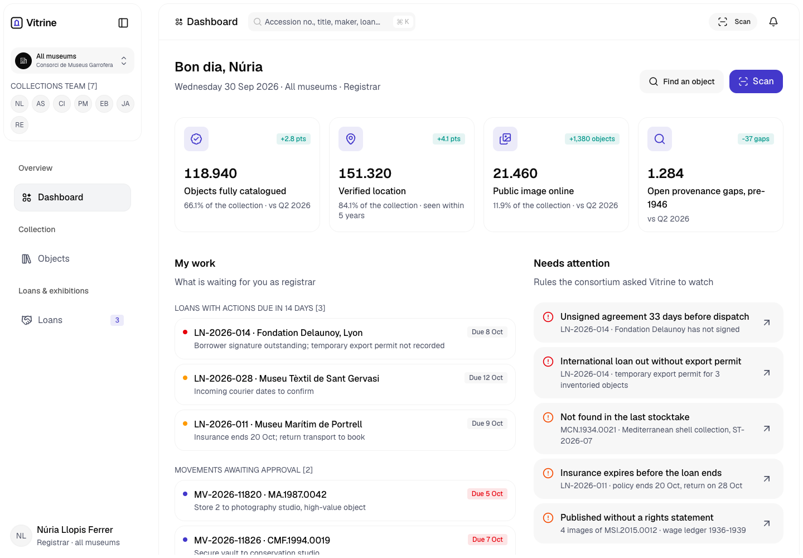Click the provenance gaps magnifier icon
The image size is (803, 558).
click(660, 139)
